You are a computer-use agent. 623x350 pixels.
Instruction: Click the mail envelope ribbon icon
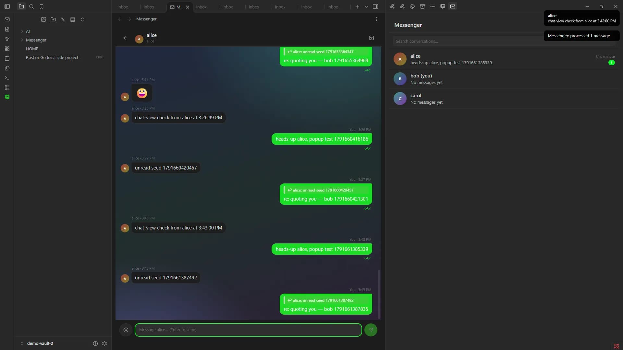[7, 19]
